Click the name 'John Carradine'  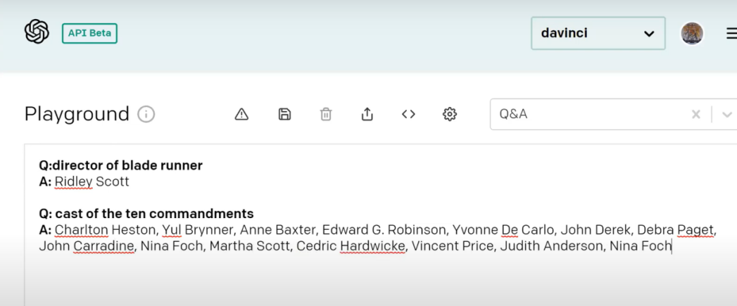tap(87, 246)
